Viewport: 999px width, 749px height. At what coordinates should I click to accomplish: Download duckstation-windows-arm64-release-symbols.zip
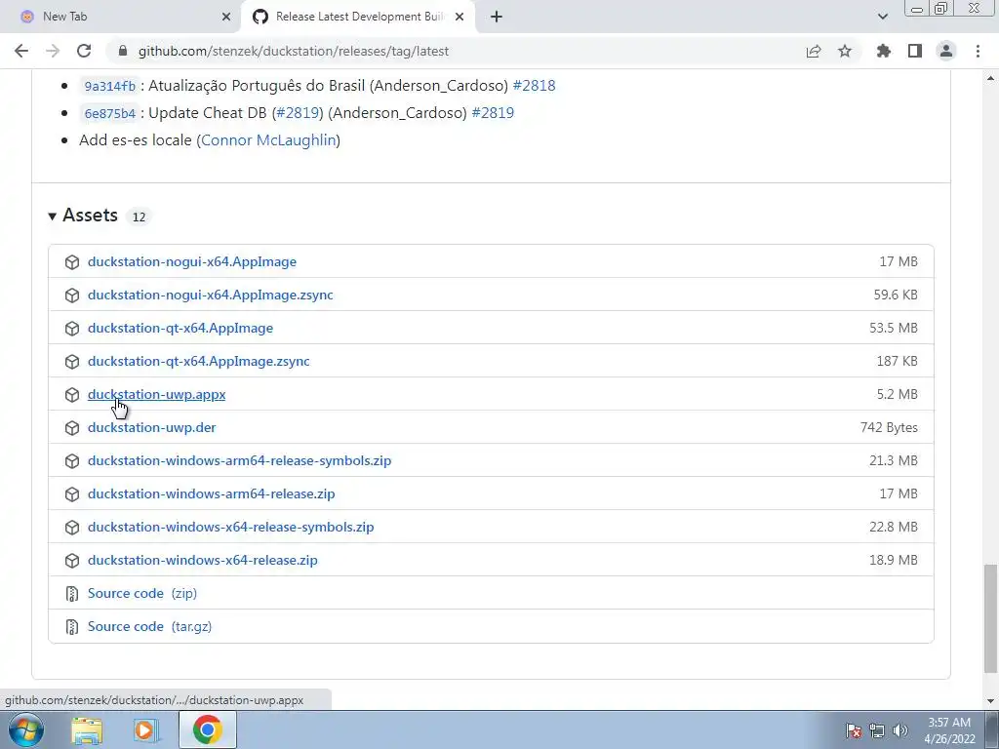[240, 460]
